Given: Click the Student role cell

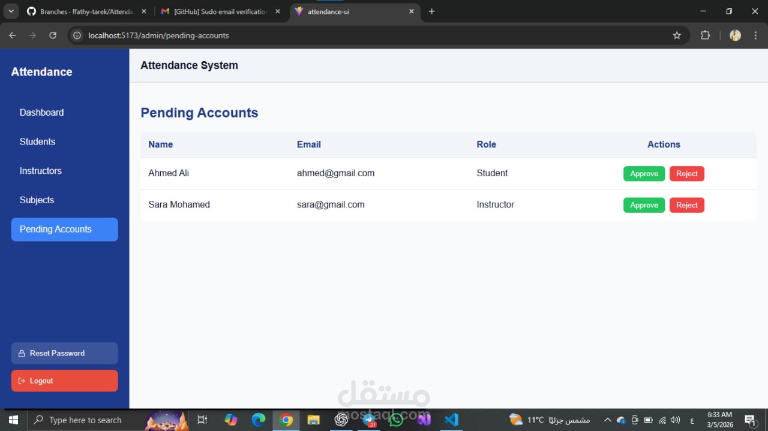Looking at the screenshot, I should click(x=492, y=173).
